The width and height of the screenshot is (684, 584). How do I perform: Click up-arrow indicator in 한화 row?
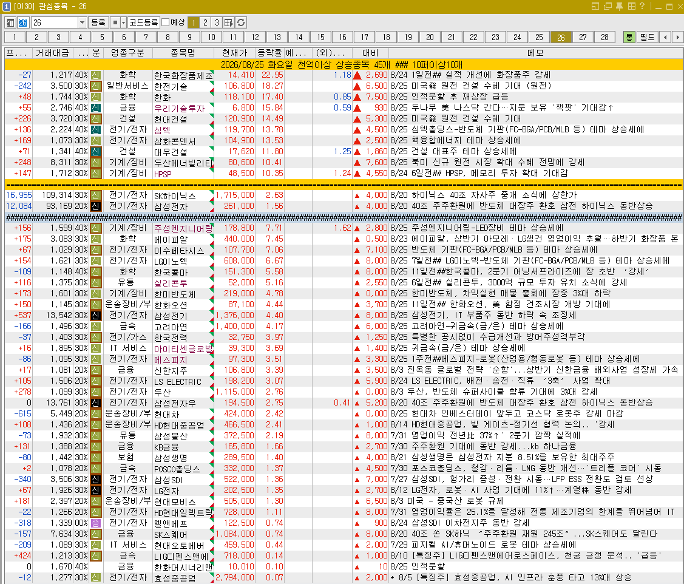point(357,97)
